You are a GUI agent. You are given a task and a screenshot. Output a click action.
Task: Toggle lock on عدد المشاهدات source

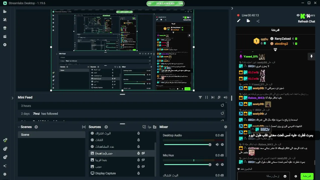pos(138,147)
